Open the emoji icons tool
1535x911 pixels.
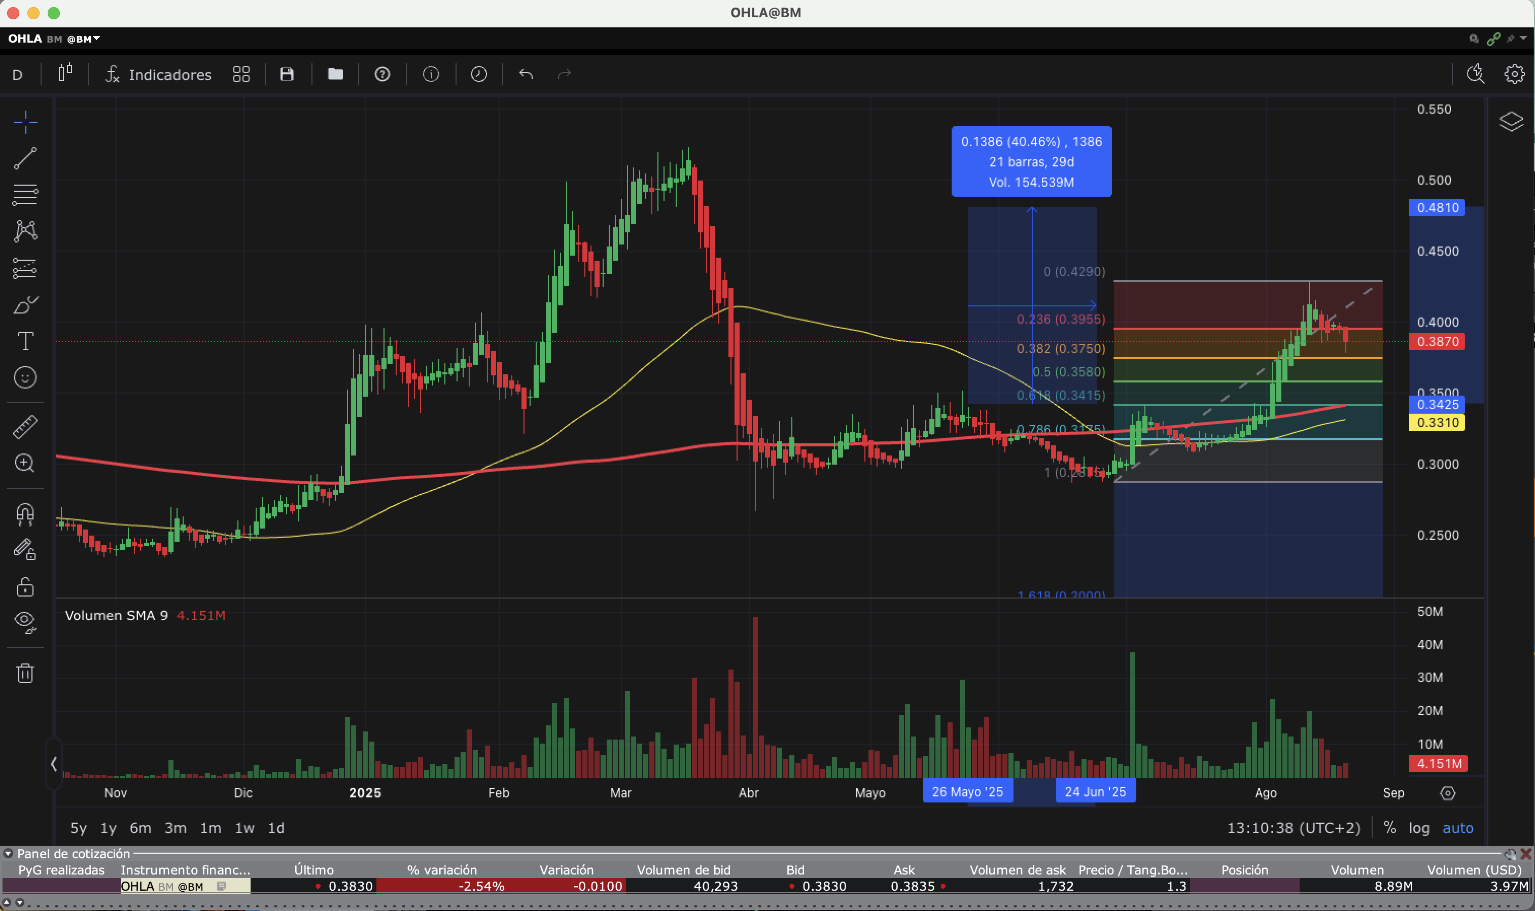click(x=25, y=377)
